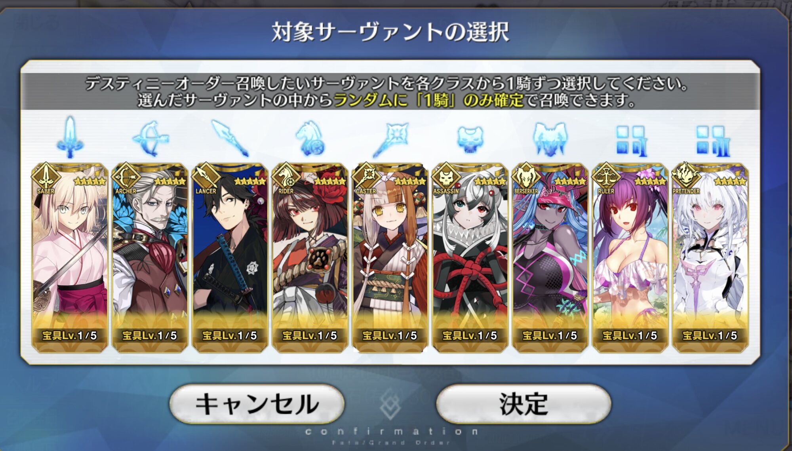
Task: Choose the Pretender servant card with white hair
Action: (710, 257)
